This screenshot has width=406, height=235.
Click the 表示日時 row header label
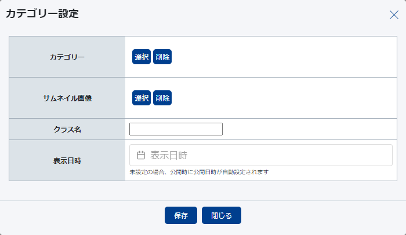pos(67,160)
